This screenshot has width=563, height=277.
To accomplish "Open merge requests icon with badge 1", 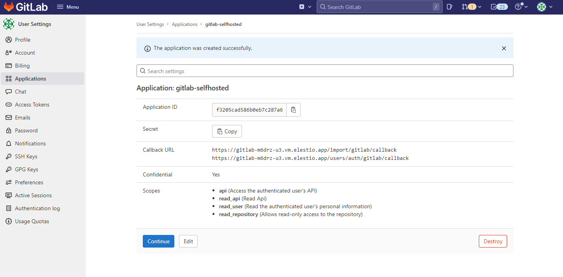I will coord(469,7).
